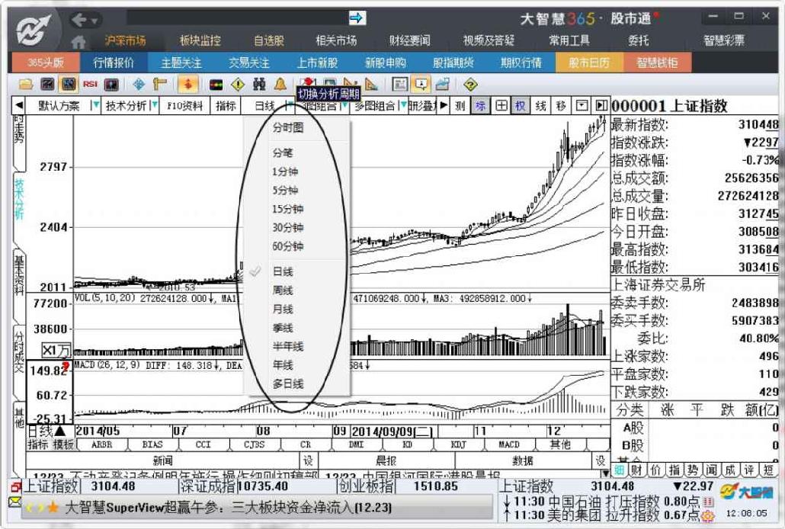Click the top search input field
Image resolution: width=785 pixels, height=529 pixels.
coord(237,18)
